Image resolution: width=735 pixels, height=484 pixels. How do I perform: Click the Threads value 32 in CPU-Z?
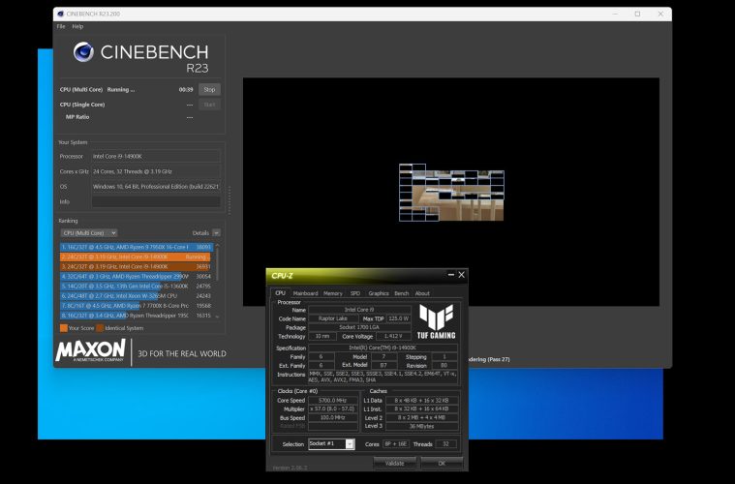(445, 444)
